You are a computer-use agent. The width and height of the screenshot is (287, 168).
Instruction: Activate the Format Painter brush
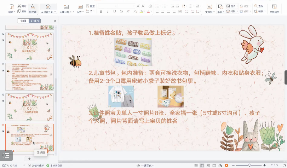pyautogui.click(x=33, y=7)
